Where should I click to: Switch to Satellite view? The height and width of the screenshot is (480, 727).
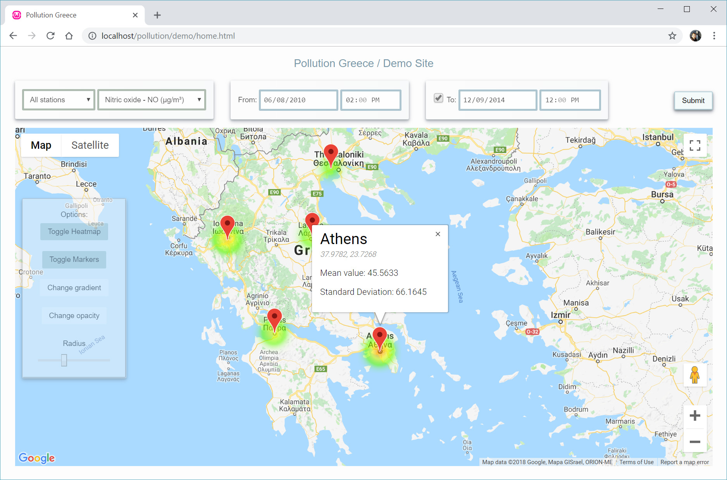pyautogui.click(x=90, y=145)
